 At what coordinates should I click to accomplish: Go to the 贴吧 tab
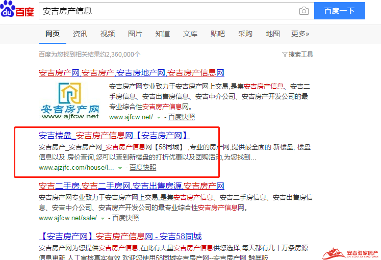[218, 34]
